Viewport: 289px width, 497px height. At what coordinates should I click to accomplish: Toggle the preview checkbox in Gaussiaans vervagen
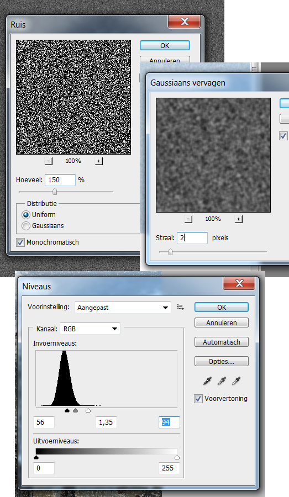[283, 136]
